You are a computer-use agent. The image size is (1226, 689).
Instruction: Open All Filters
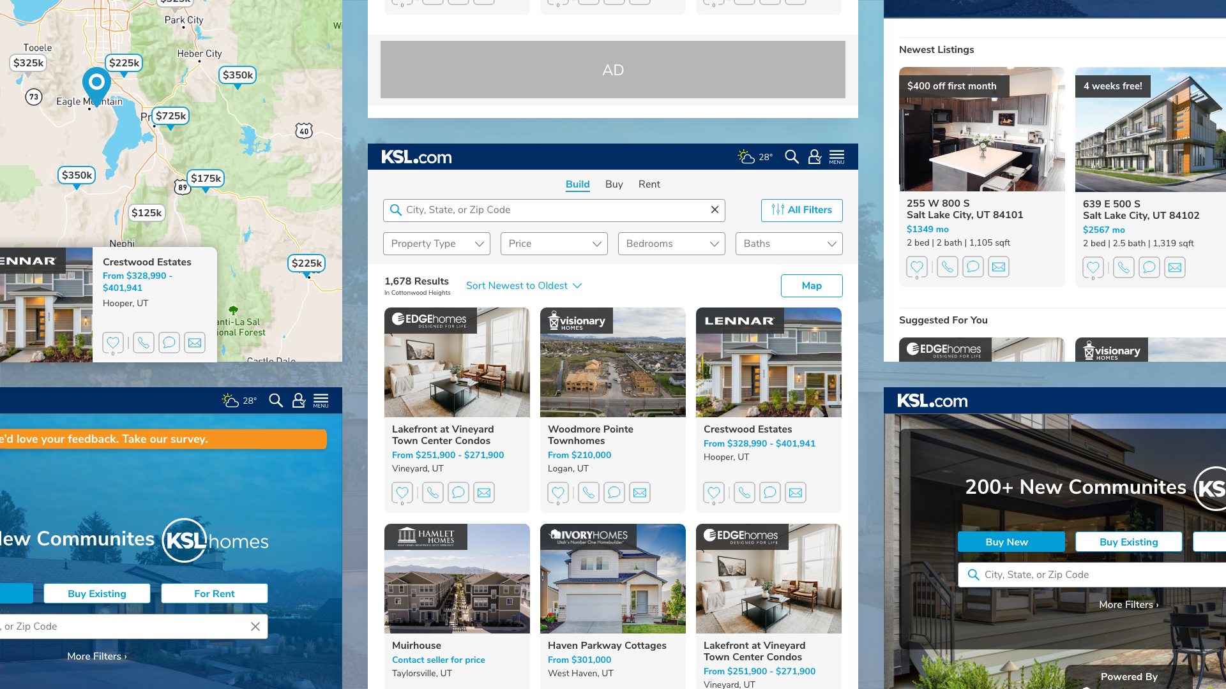801,210
